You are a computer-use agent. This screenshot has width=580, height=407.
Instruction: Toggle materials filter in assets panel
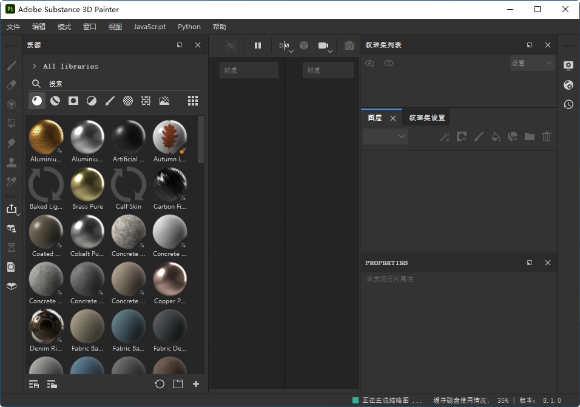[x=37, y=101]
